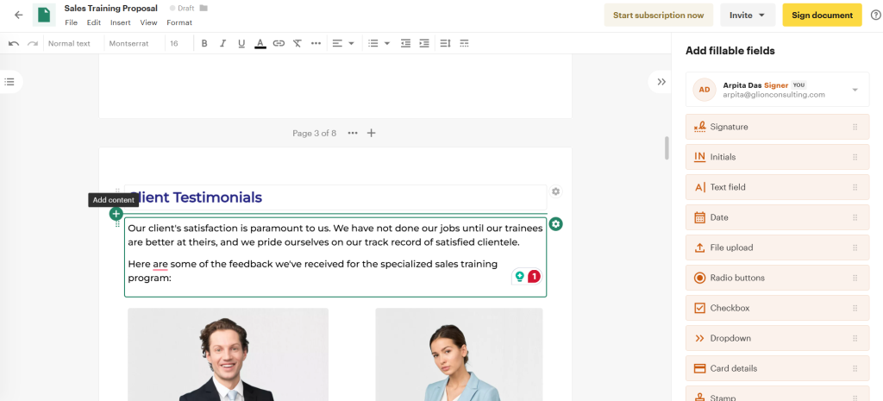Redo the last action
Screen dimensions: 883x401
pyautogui.click(x=33, y=43)
